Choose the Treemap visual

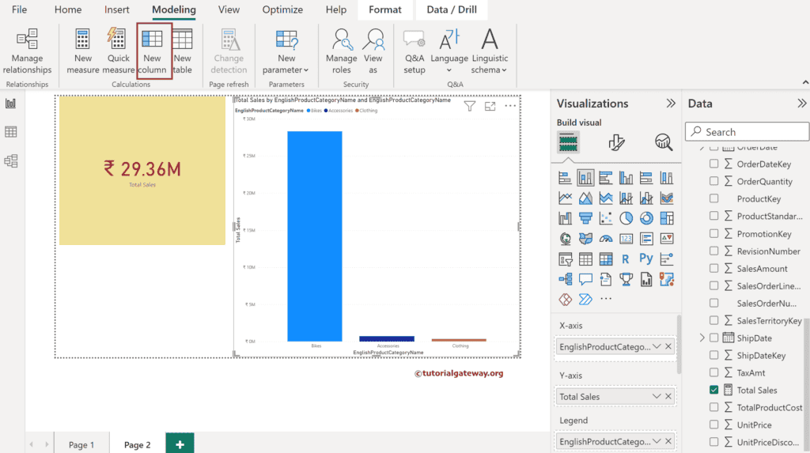667,218
